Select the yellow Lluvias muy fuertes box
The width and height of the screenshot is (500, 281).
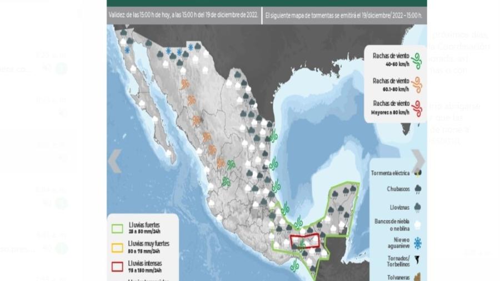[117, 247]
